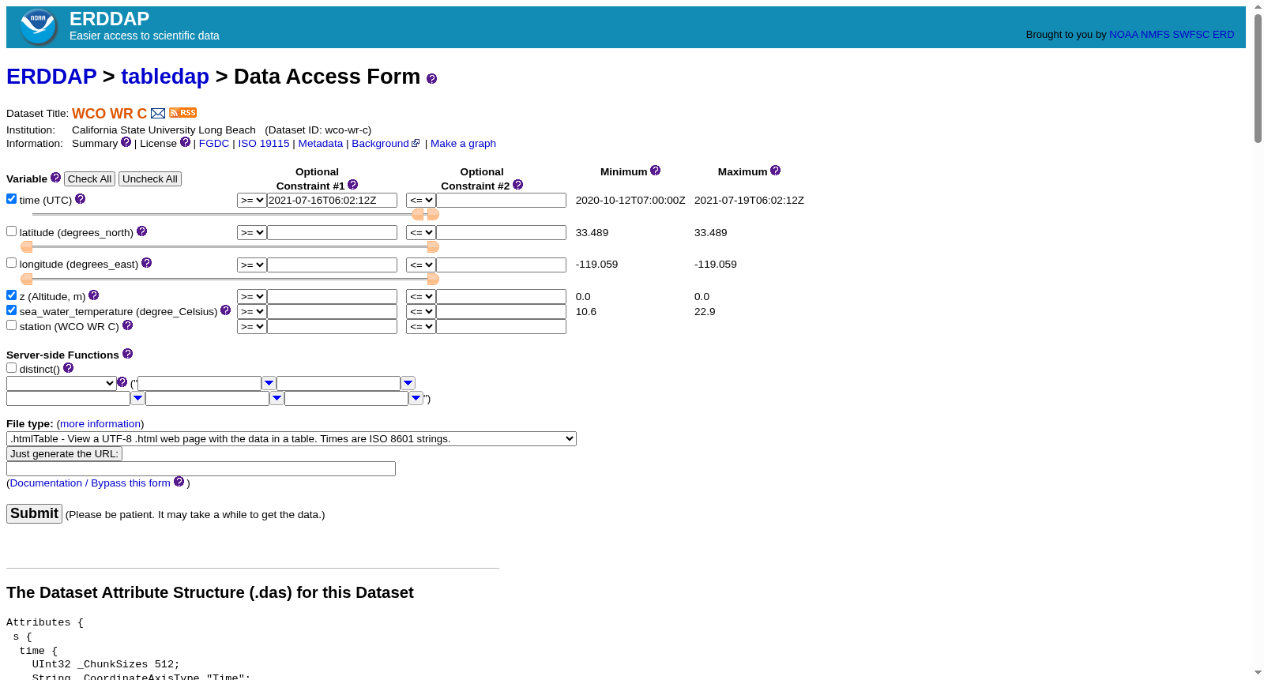Click the Check All button
Screen dimensions: 1264x680
click(x=89, y=179)
